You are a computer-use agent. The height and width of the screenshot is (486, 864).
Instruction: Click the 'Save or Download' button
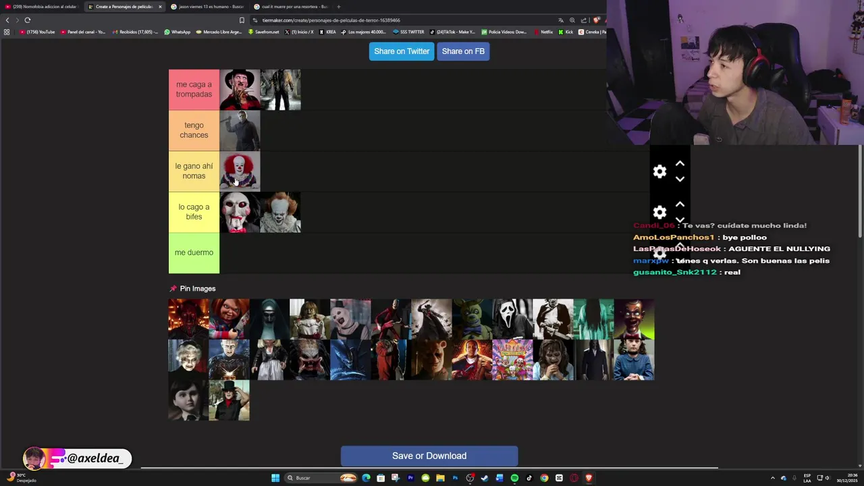[x=429, y=456]
